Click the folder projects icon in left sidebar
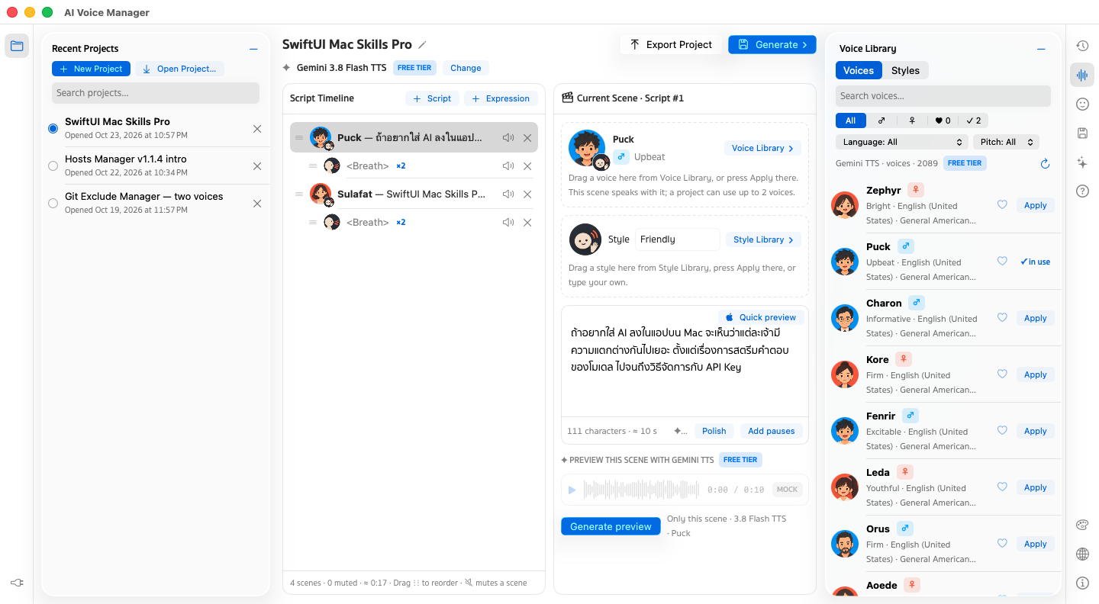 tap(17, 46)
